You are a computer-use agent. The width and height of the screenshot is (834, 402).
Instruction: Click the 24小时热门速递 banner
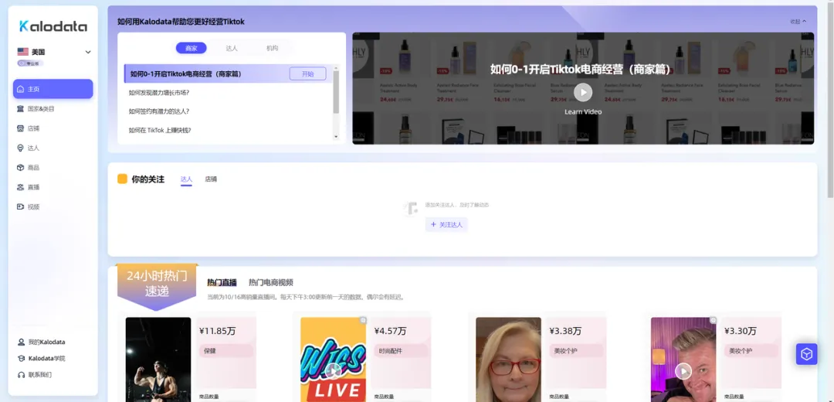[157, 285]
